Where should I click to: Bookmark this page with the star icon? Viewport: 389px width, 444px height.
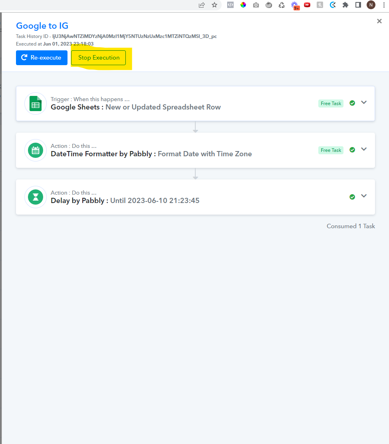[x=214, y=5]
